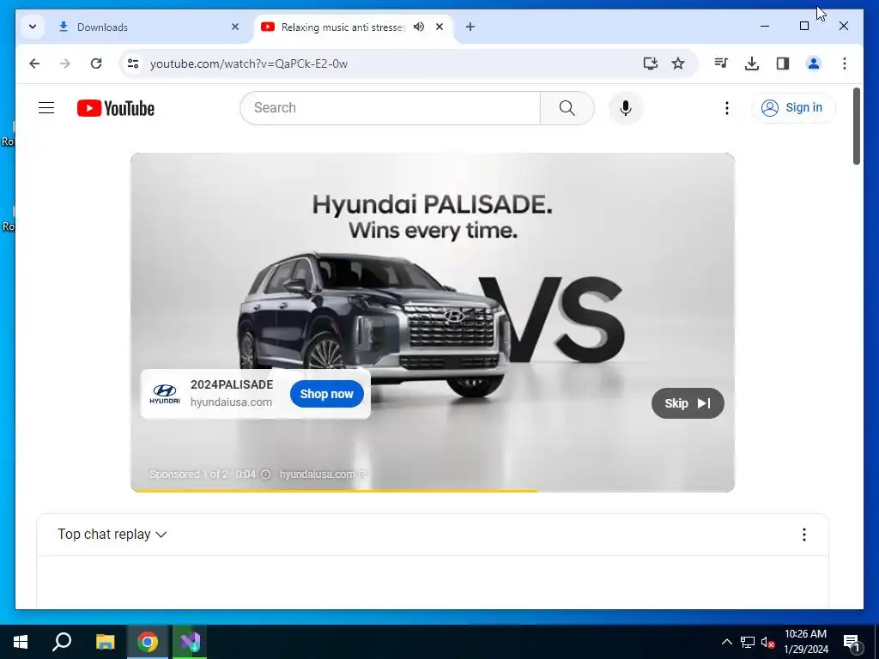Screen dimensions: 879x659
Task: Open Chrome downloads toolbar icon
Action: [x=752, y=63]
